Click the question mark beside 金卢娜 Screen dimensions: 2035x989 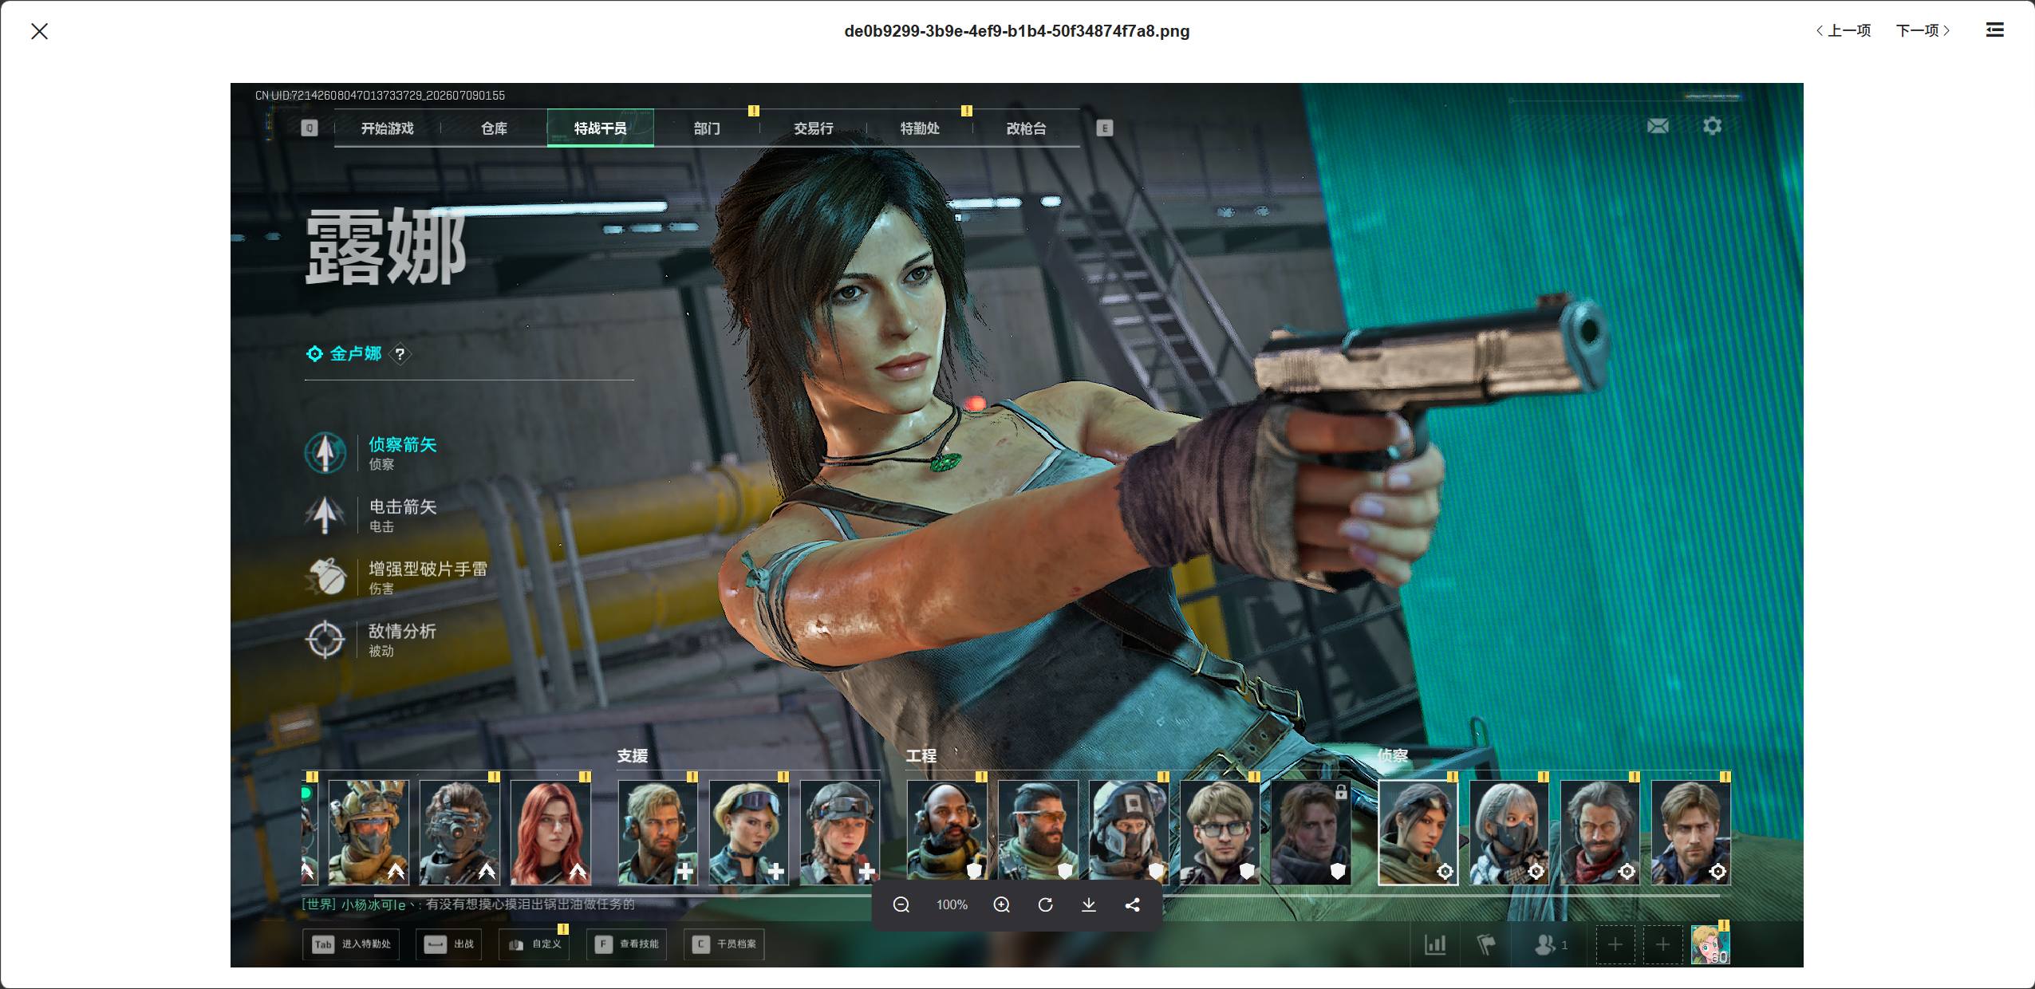[x=400, y=353]
